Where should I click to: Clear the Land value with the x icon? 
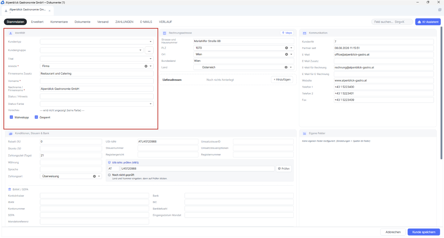pos(287,67)
